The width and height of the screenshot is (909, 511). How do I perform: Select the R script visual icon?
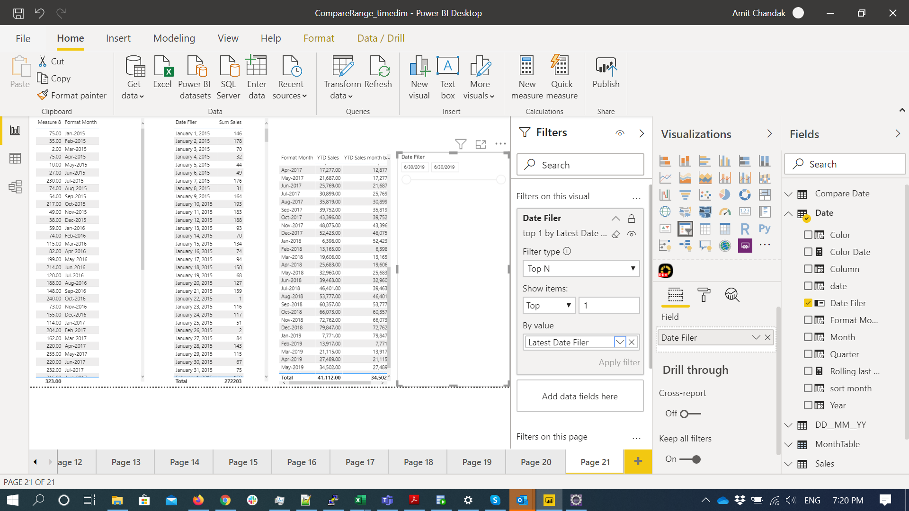tap(745, 229)
